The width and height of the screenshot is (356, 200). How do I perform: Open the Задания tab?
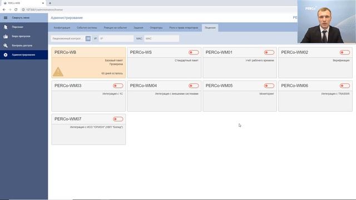tap(139, 28)
